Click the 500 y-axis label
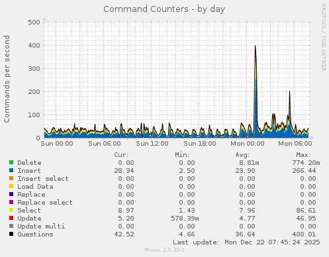This screenshot has width=329, height=257. point(34,23)
